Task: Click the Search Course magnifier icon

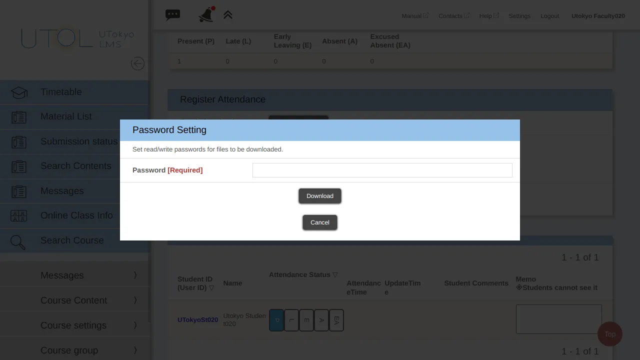Action: click(x=18, y=242)
